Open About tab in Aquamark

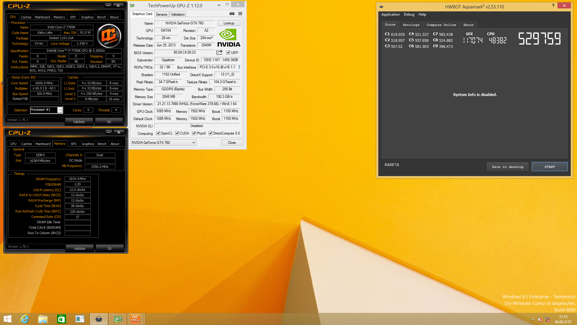coord(468,25)
